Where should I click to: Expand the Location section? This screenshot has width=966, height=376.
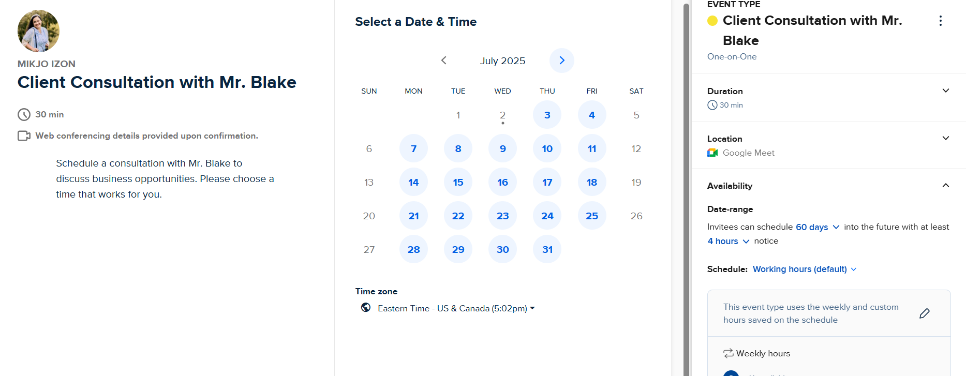[946, 138]
